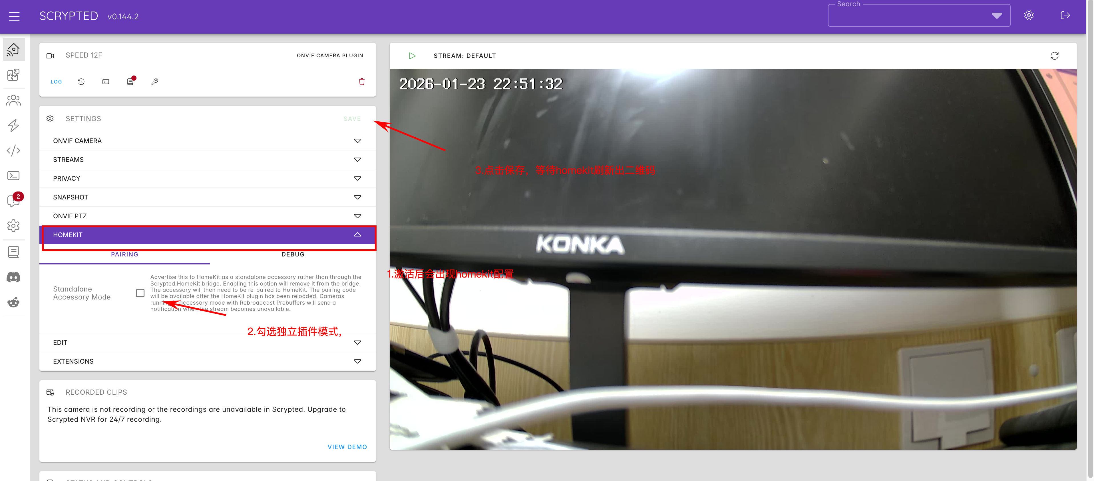Open the automations lightning bolt icon
The height and width of the screenshot is (481, 1094).
tap(14, 125)
